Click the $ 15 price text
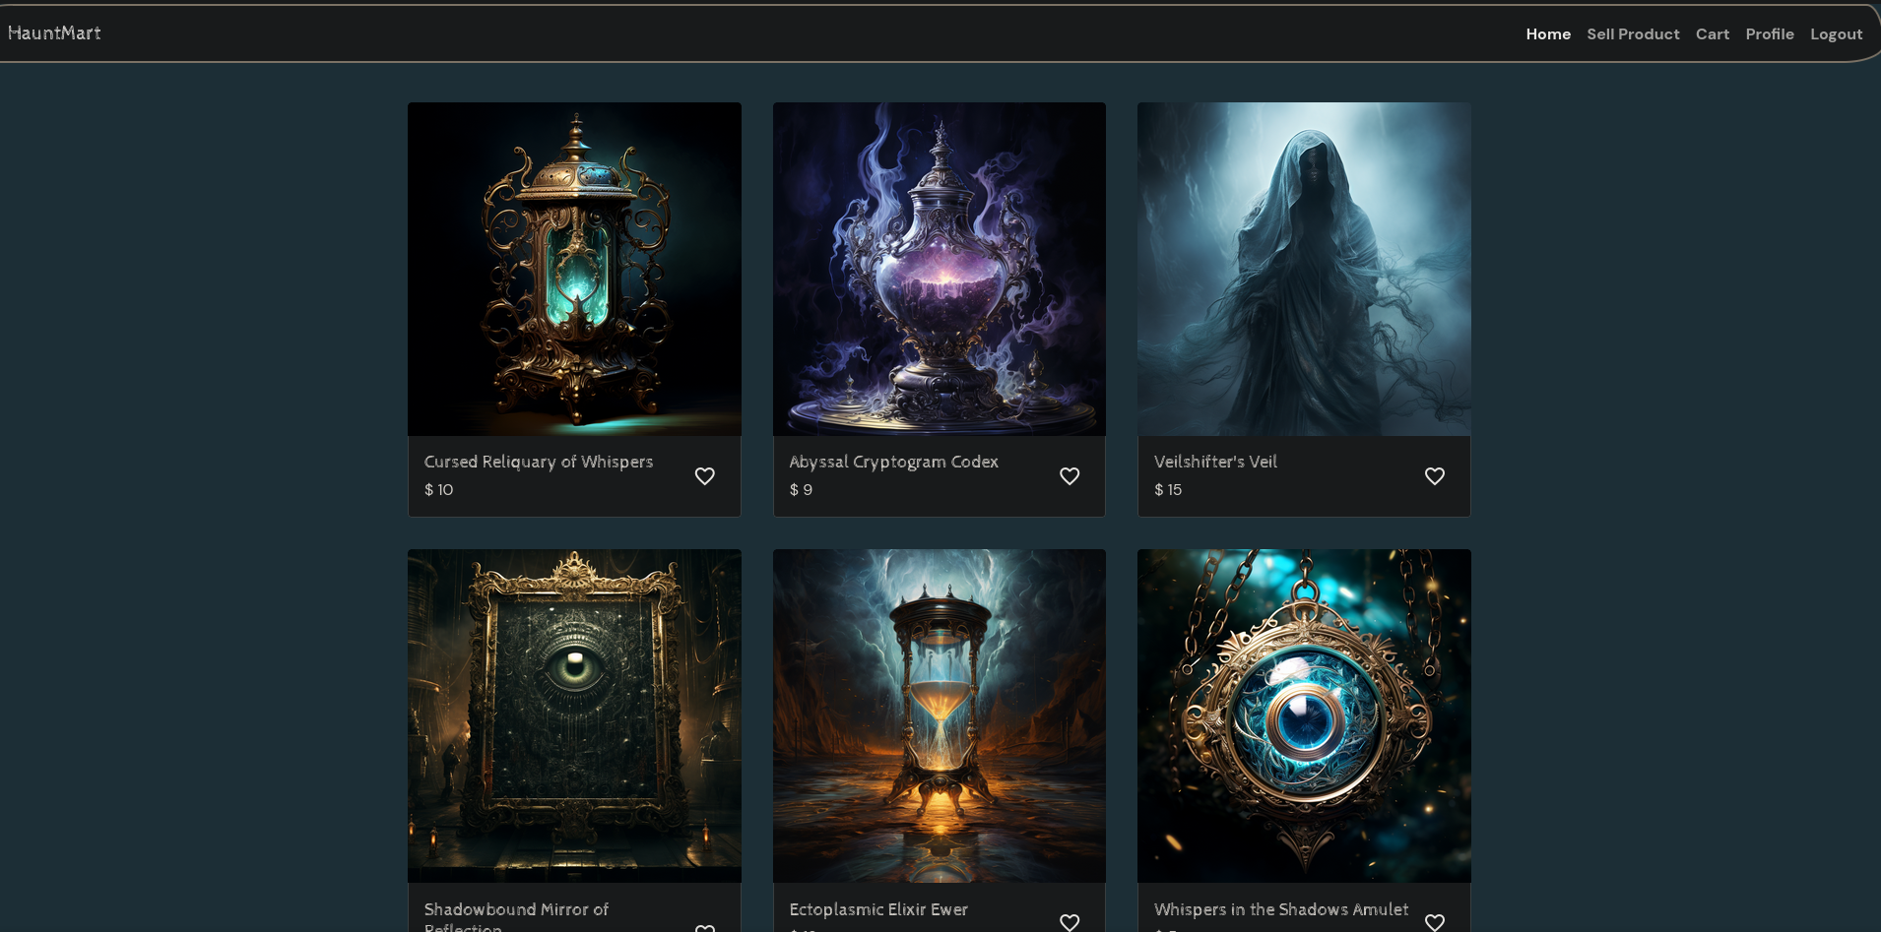The width and height of the screenshot is (1881, 932). click(1168, 489)
